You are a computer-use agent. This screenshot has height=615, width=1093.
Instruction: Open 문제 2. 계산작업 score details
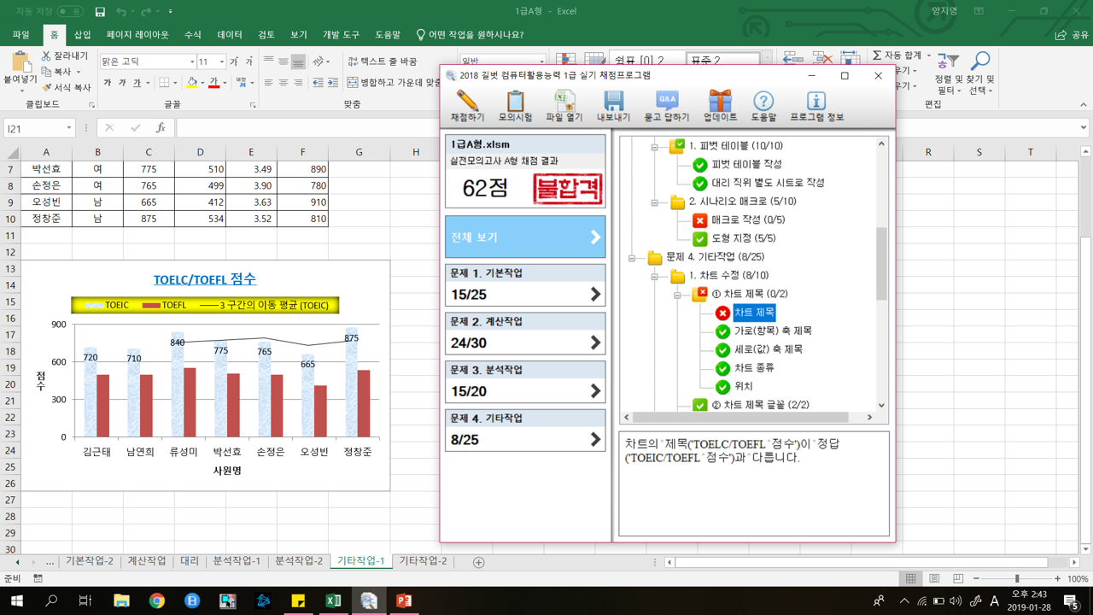(x=525, y=334)
